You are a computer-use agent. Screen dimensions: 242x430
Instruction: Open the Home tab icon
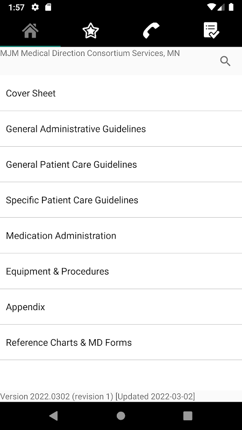coord(30,31)
